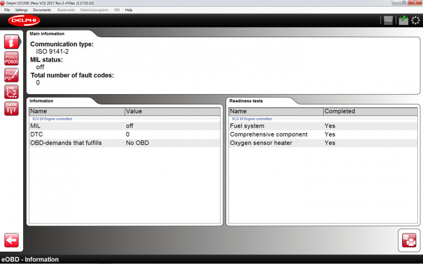Viewport: 423px width, 264px height.
Task: Open the Information icon in left sidebar
Action: (11, 41)
